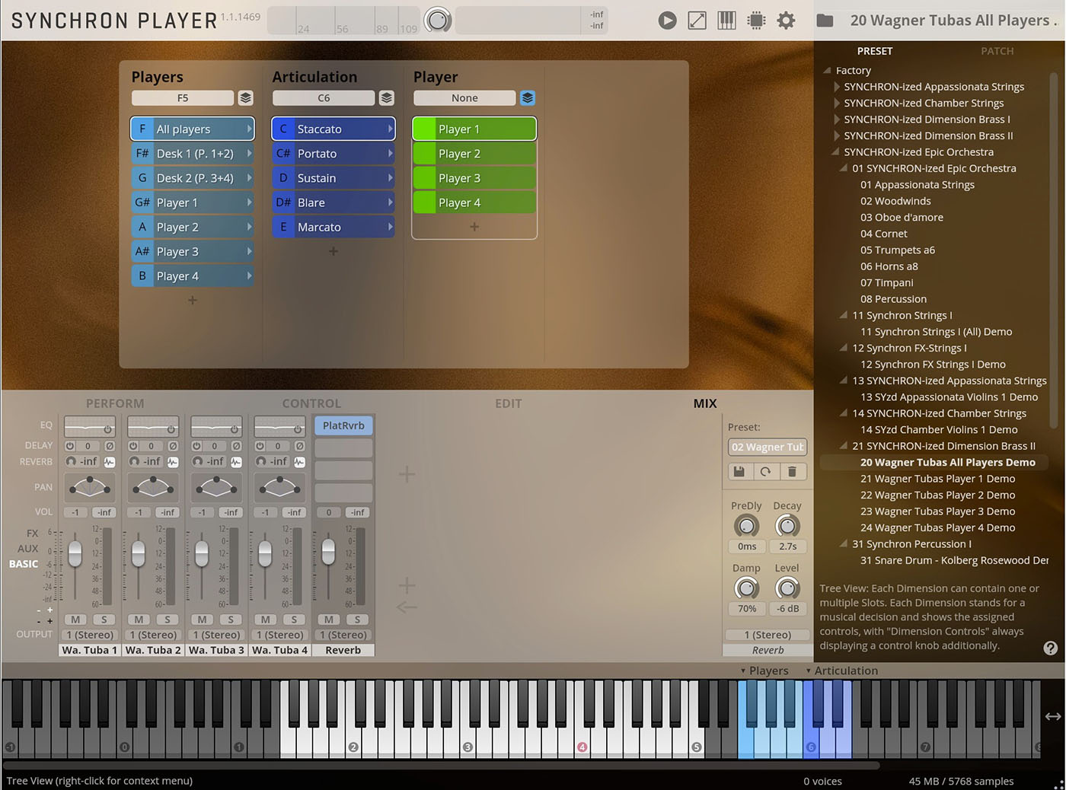Viewport: 1066px width, 790px height.
Task: Switch to the CONTROL tab
Action: 311,403
